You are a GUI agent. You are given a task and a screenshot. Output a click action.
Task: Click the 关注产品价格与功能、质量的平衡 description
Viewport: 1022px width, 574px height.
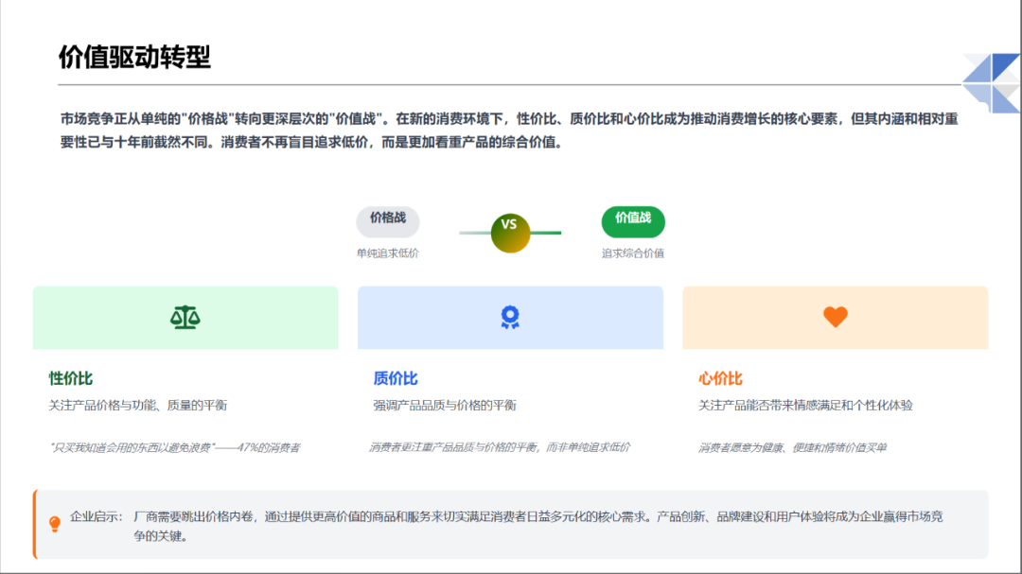[138, 405]
